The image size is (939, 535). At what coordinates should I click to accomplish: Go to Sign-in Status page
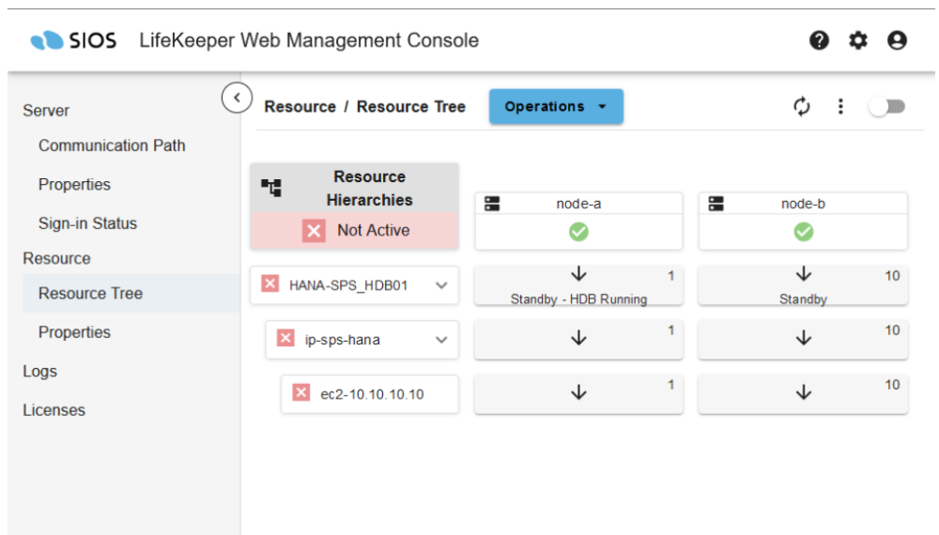click(x=87, y=223)
